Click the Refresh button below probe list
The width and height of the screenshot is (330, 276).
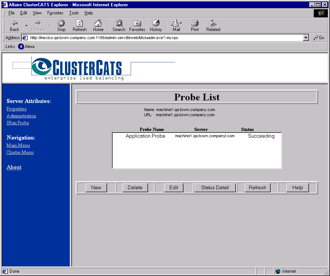tap(257, 188)
